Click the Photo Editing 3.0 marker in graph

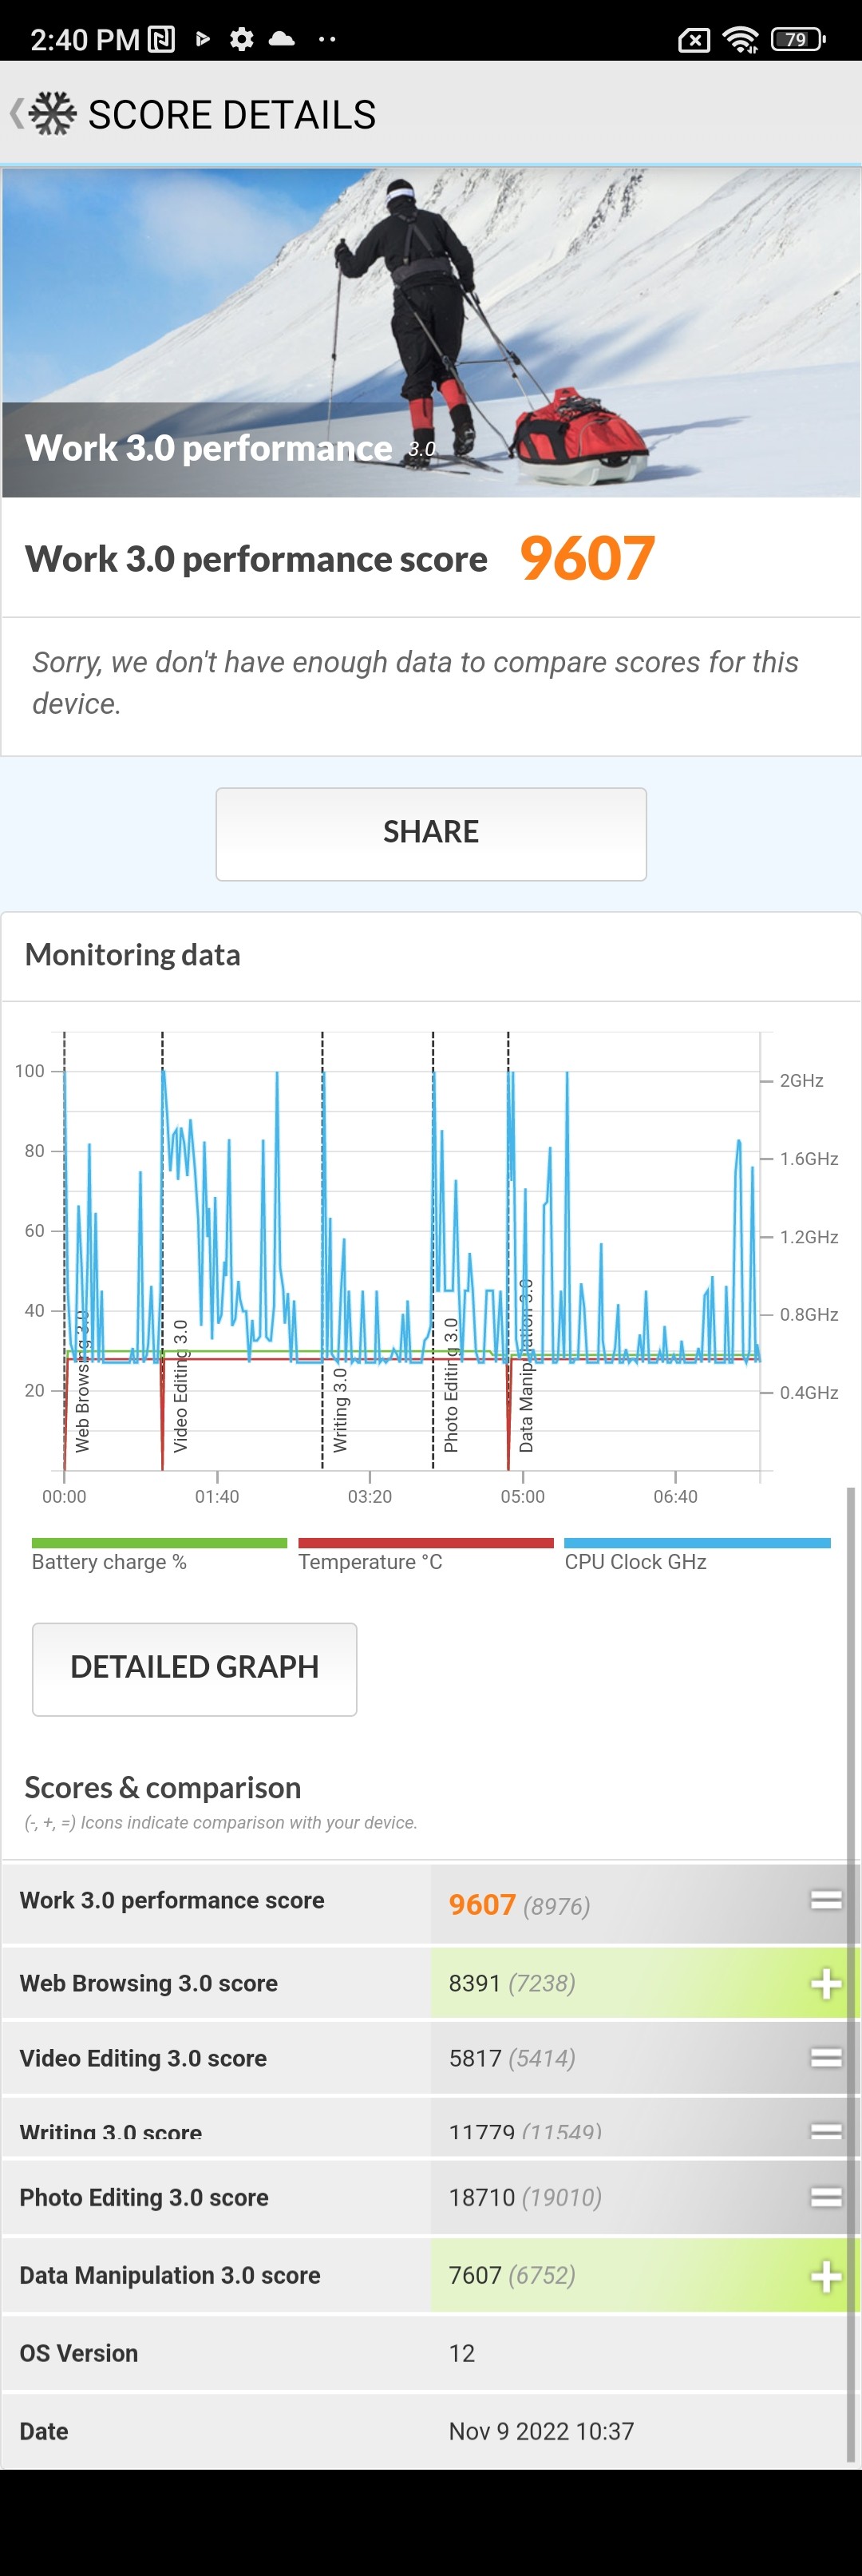[x=450, y=1385]
